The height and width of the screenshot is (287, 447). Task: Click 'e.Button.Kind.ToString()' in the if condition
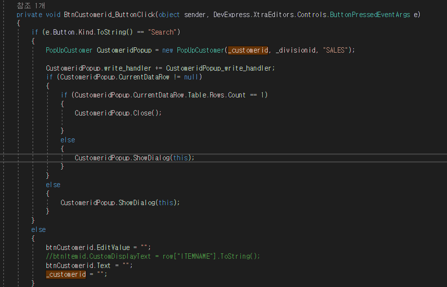(x=89, y=32)
